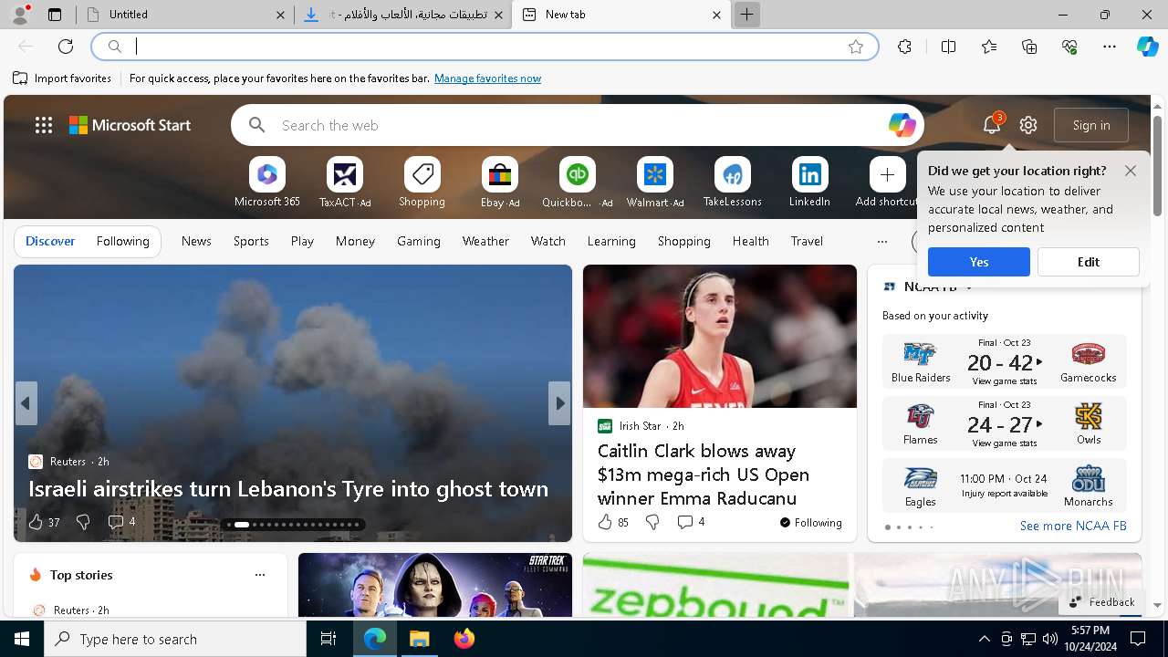Open Microsoft apps grid launcher
The height and width of the screenshot is (657, 1168).
click(44, 125)
